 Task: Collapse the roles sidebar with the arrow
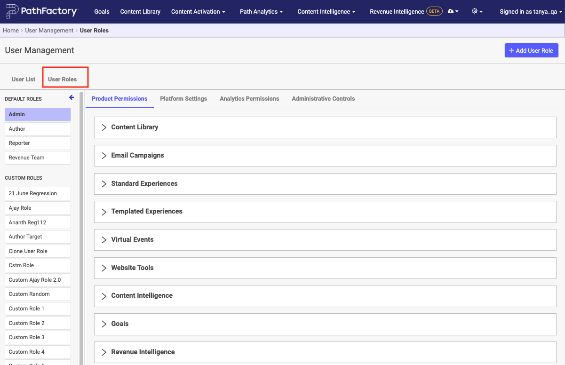coord(72,97)
